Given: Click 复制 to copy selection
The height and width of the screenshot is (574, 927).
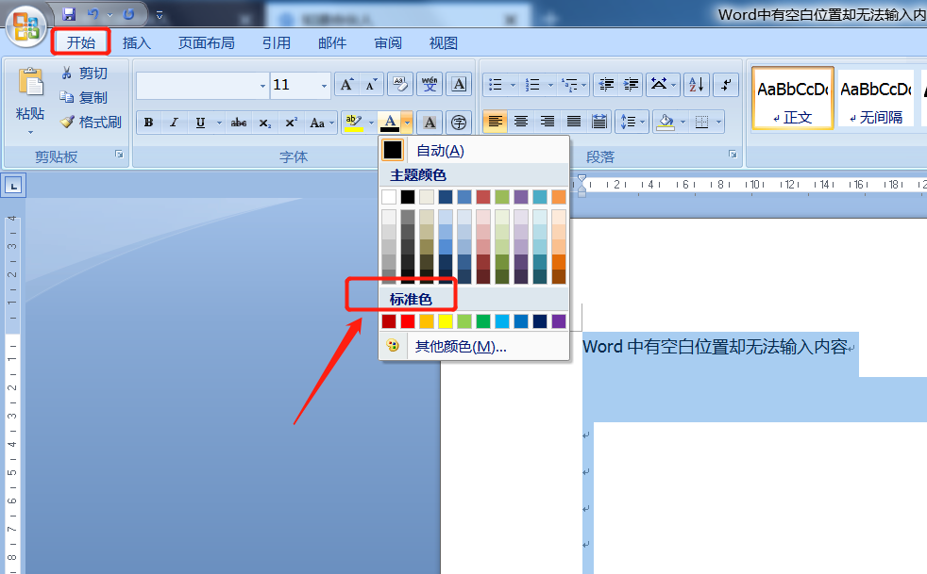Looking at the screenshot, I should 85,97.
